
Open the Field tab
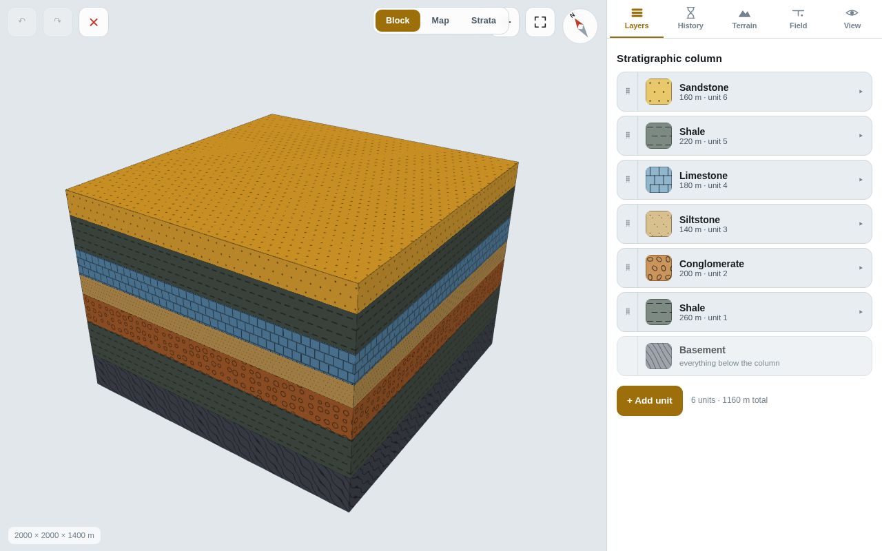(798, 19)
